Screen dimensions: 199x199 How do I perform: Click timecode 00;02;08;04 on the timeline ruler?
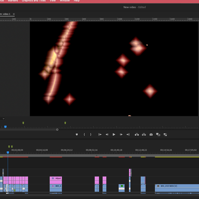point(17,150)
